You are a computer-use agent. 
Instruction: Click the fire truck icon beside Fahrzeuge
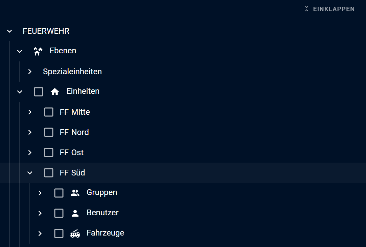(75, 234)
